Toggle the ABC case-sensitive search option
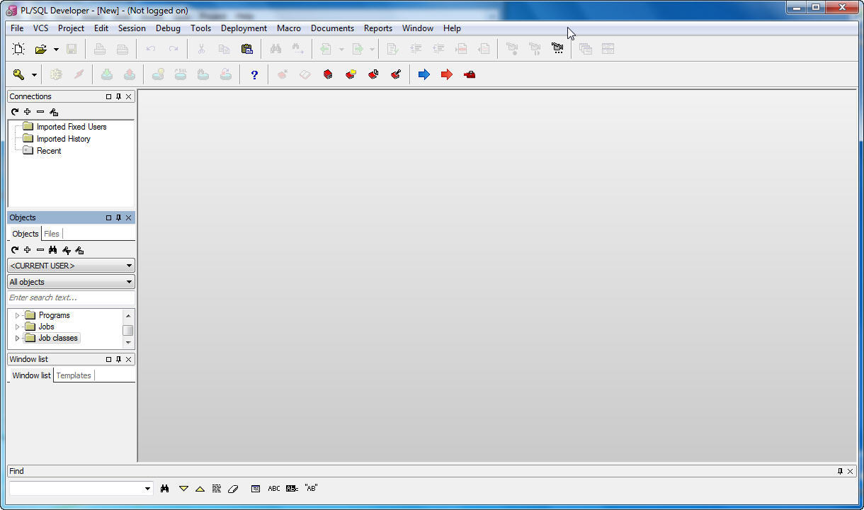This screenshot has width=864, height=510. [x=274, y=489]
